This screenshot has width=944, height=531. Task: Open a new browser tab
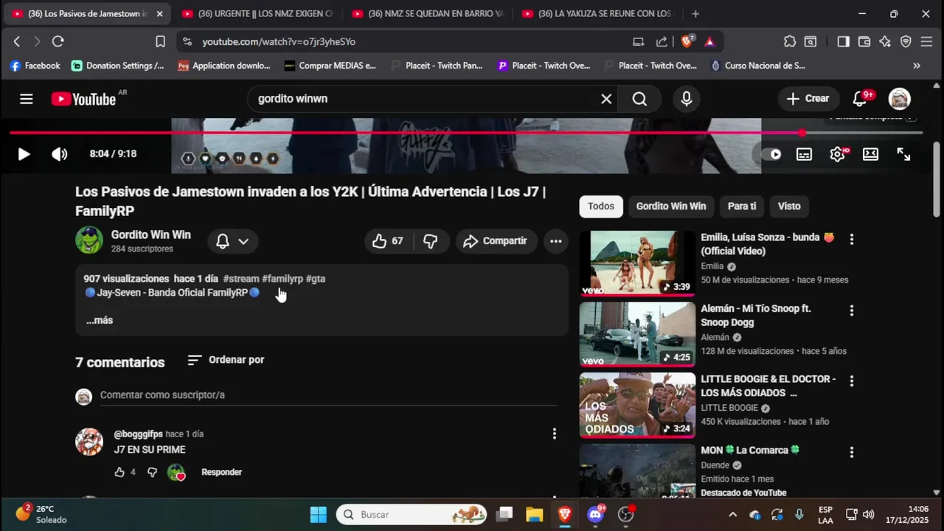click(x=695, y=14)
